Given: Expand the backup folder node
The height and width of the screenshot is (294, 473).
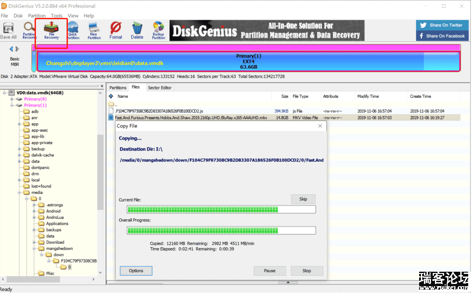Looking at the screenshot, I should pyautogui.click(x=19, y=149).
